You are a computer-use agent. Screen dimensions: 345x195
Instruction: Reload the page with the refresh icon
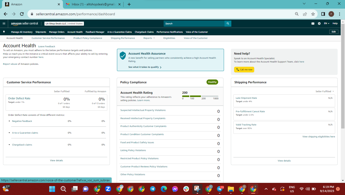(x=22, y=14)
